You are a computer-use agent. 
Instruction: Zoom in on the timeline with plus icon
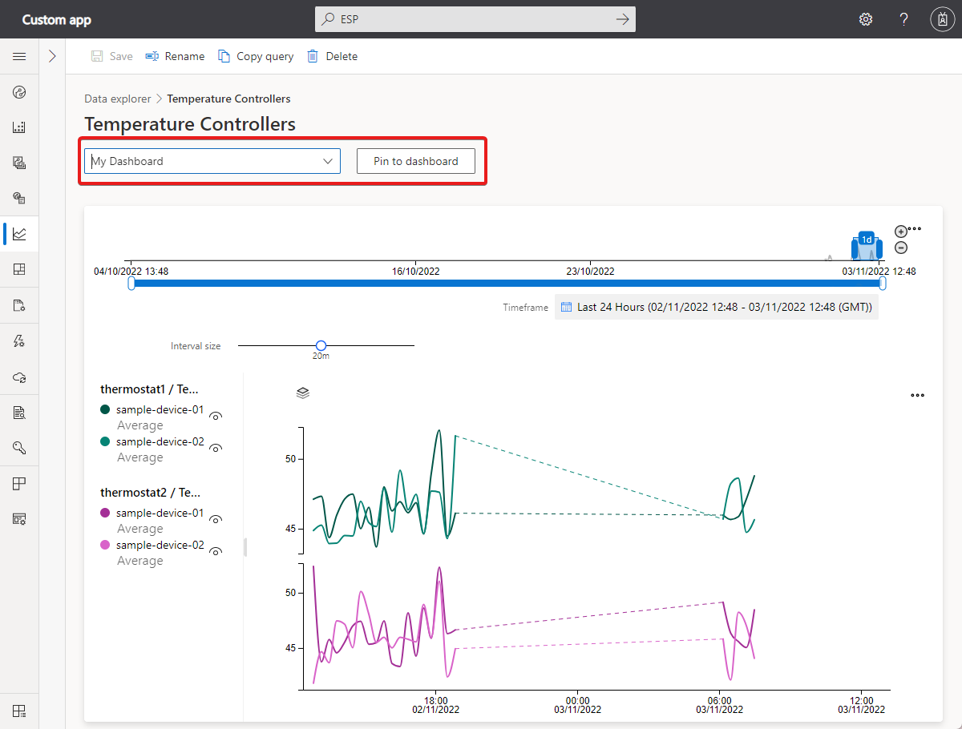900,232
